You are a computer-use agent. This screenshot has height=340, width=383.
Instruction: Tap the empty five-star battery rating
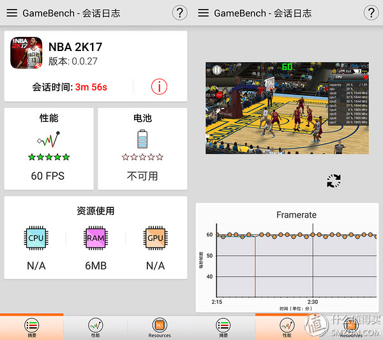click(x=142, y=157)
